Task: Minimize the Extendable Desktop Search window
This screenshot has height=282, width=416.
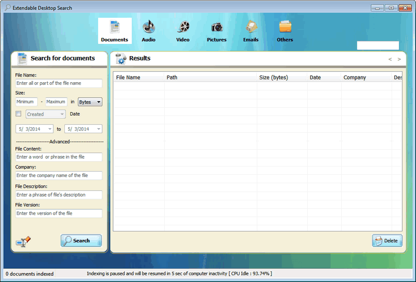Action: [x=377, y=8]
